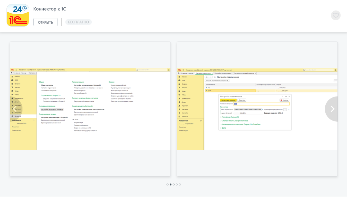Image resolution: width=347 pixels, height=212 pixels.
Task: Click back arrow beside Настройки подключения heading
Action: coord(207,77)
